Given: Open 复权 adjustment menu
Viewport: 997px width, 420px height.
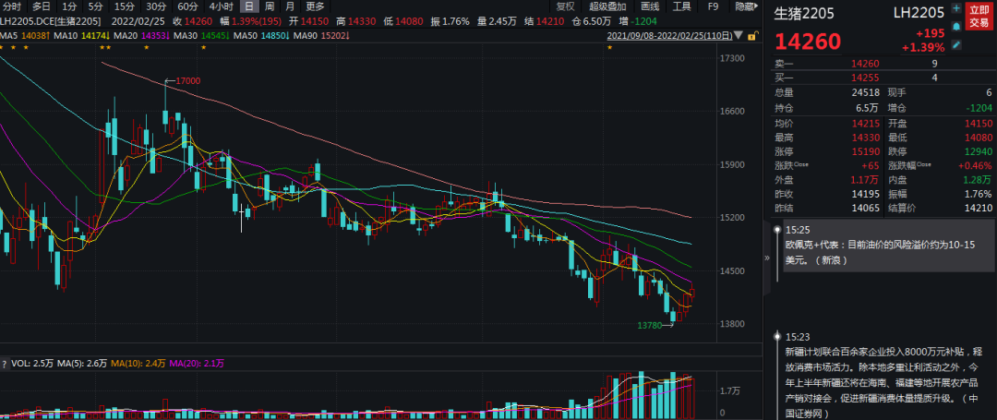Looking at the screenshot, I should [x=565, y=7].
